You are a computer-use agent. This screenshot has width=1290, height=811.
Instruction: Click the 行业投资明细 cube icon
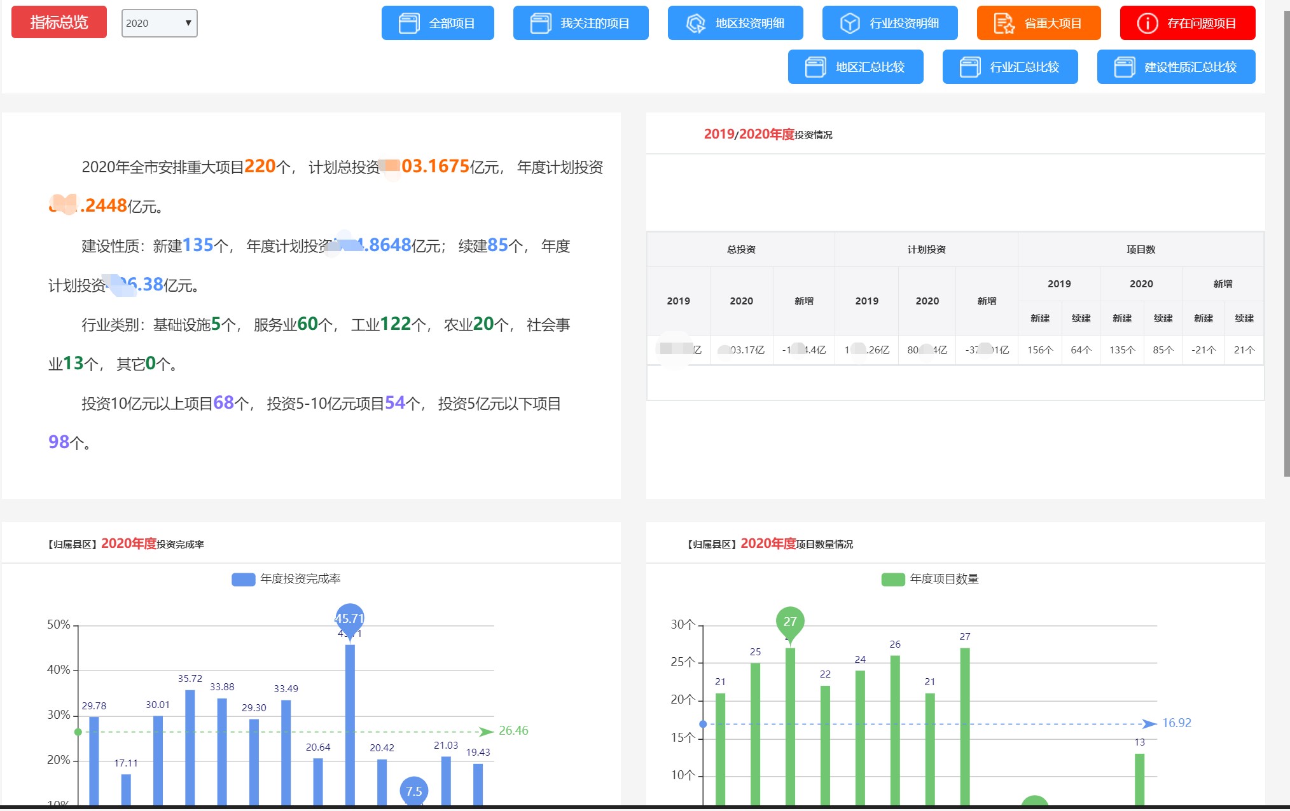pyautogui.click(x=850, y=24)
